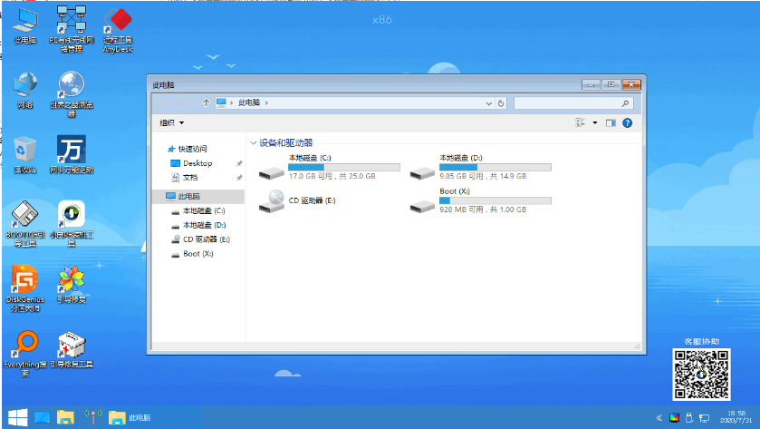Launch AnyDesk remote tool icon
Viewport: 760px width, 429px height.
(x=118, y=30)
